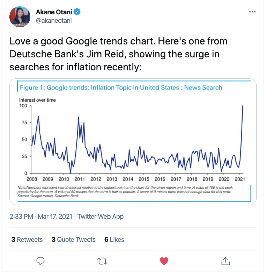Click the 2011 peak on the chart line
The width and height of the screenshot is (266, 274).
79,118
